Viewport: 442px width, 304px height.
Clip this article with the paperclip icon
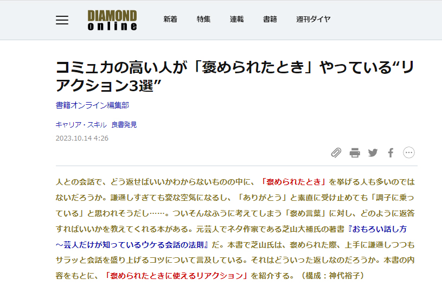[x=336, y=153]
